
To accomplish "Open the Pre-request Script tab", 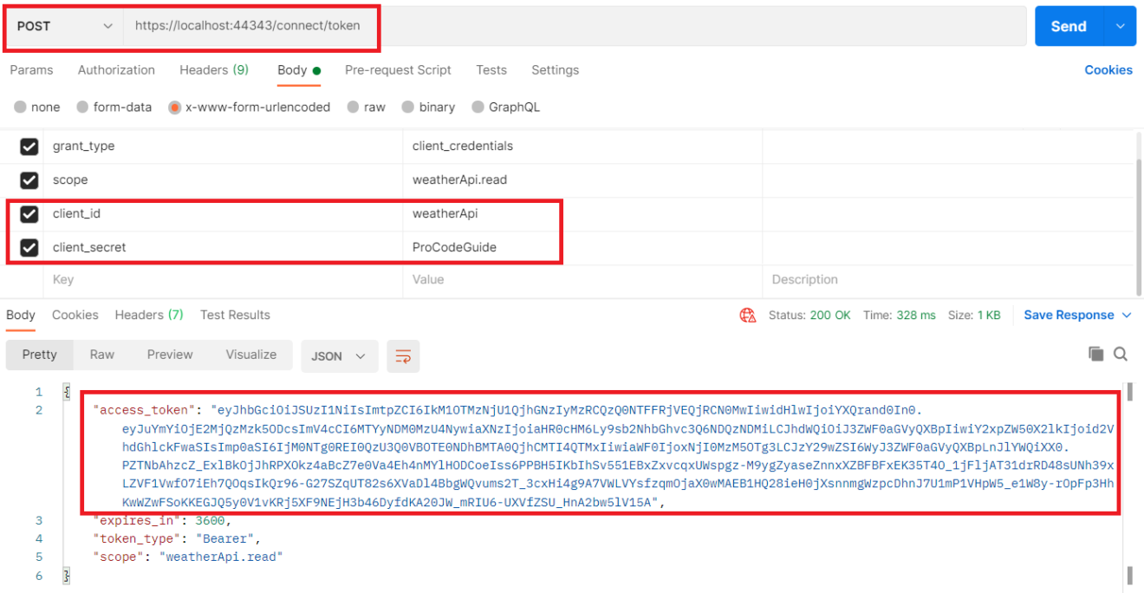I will [x=398, y=70].
